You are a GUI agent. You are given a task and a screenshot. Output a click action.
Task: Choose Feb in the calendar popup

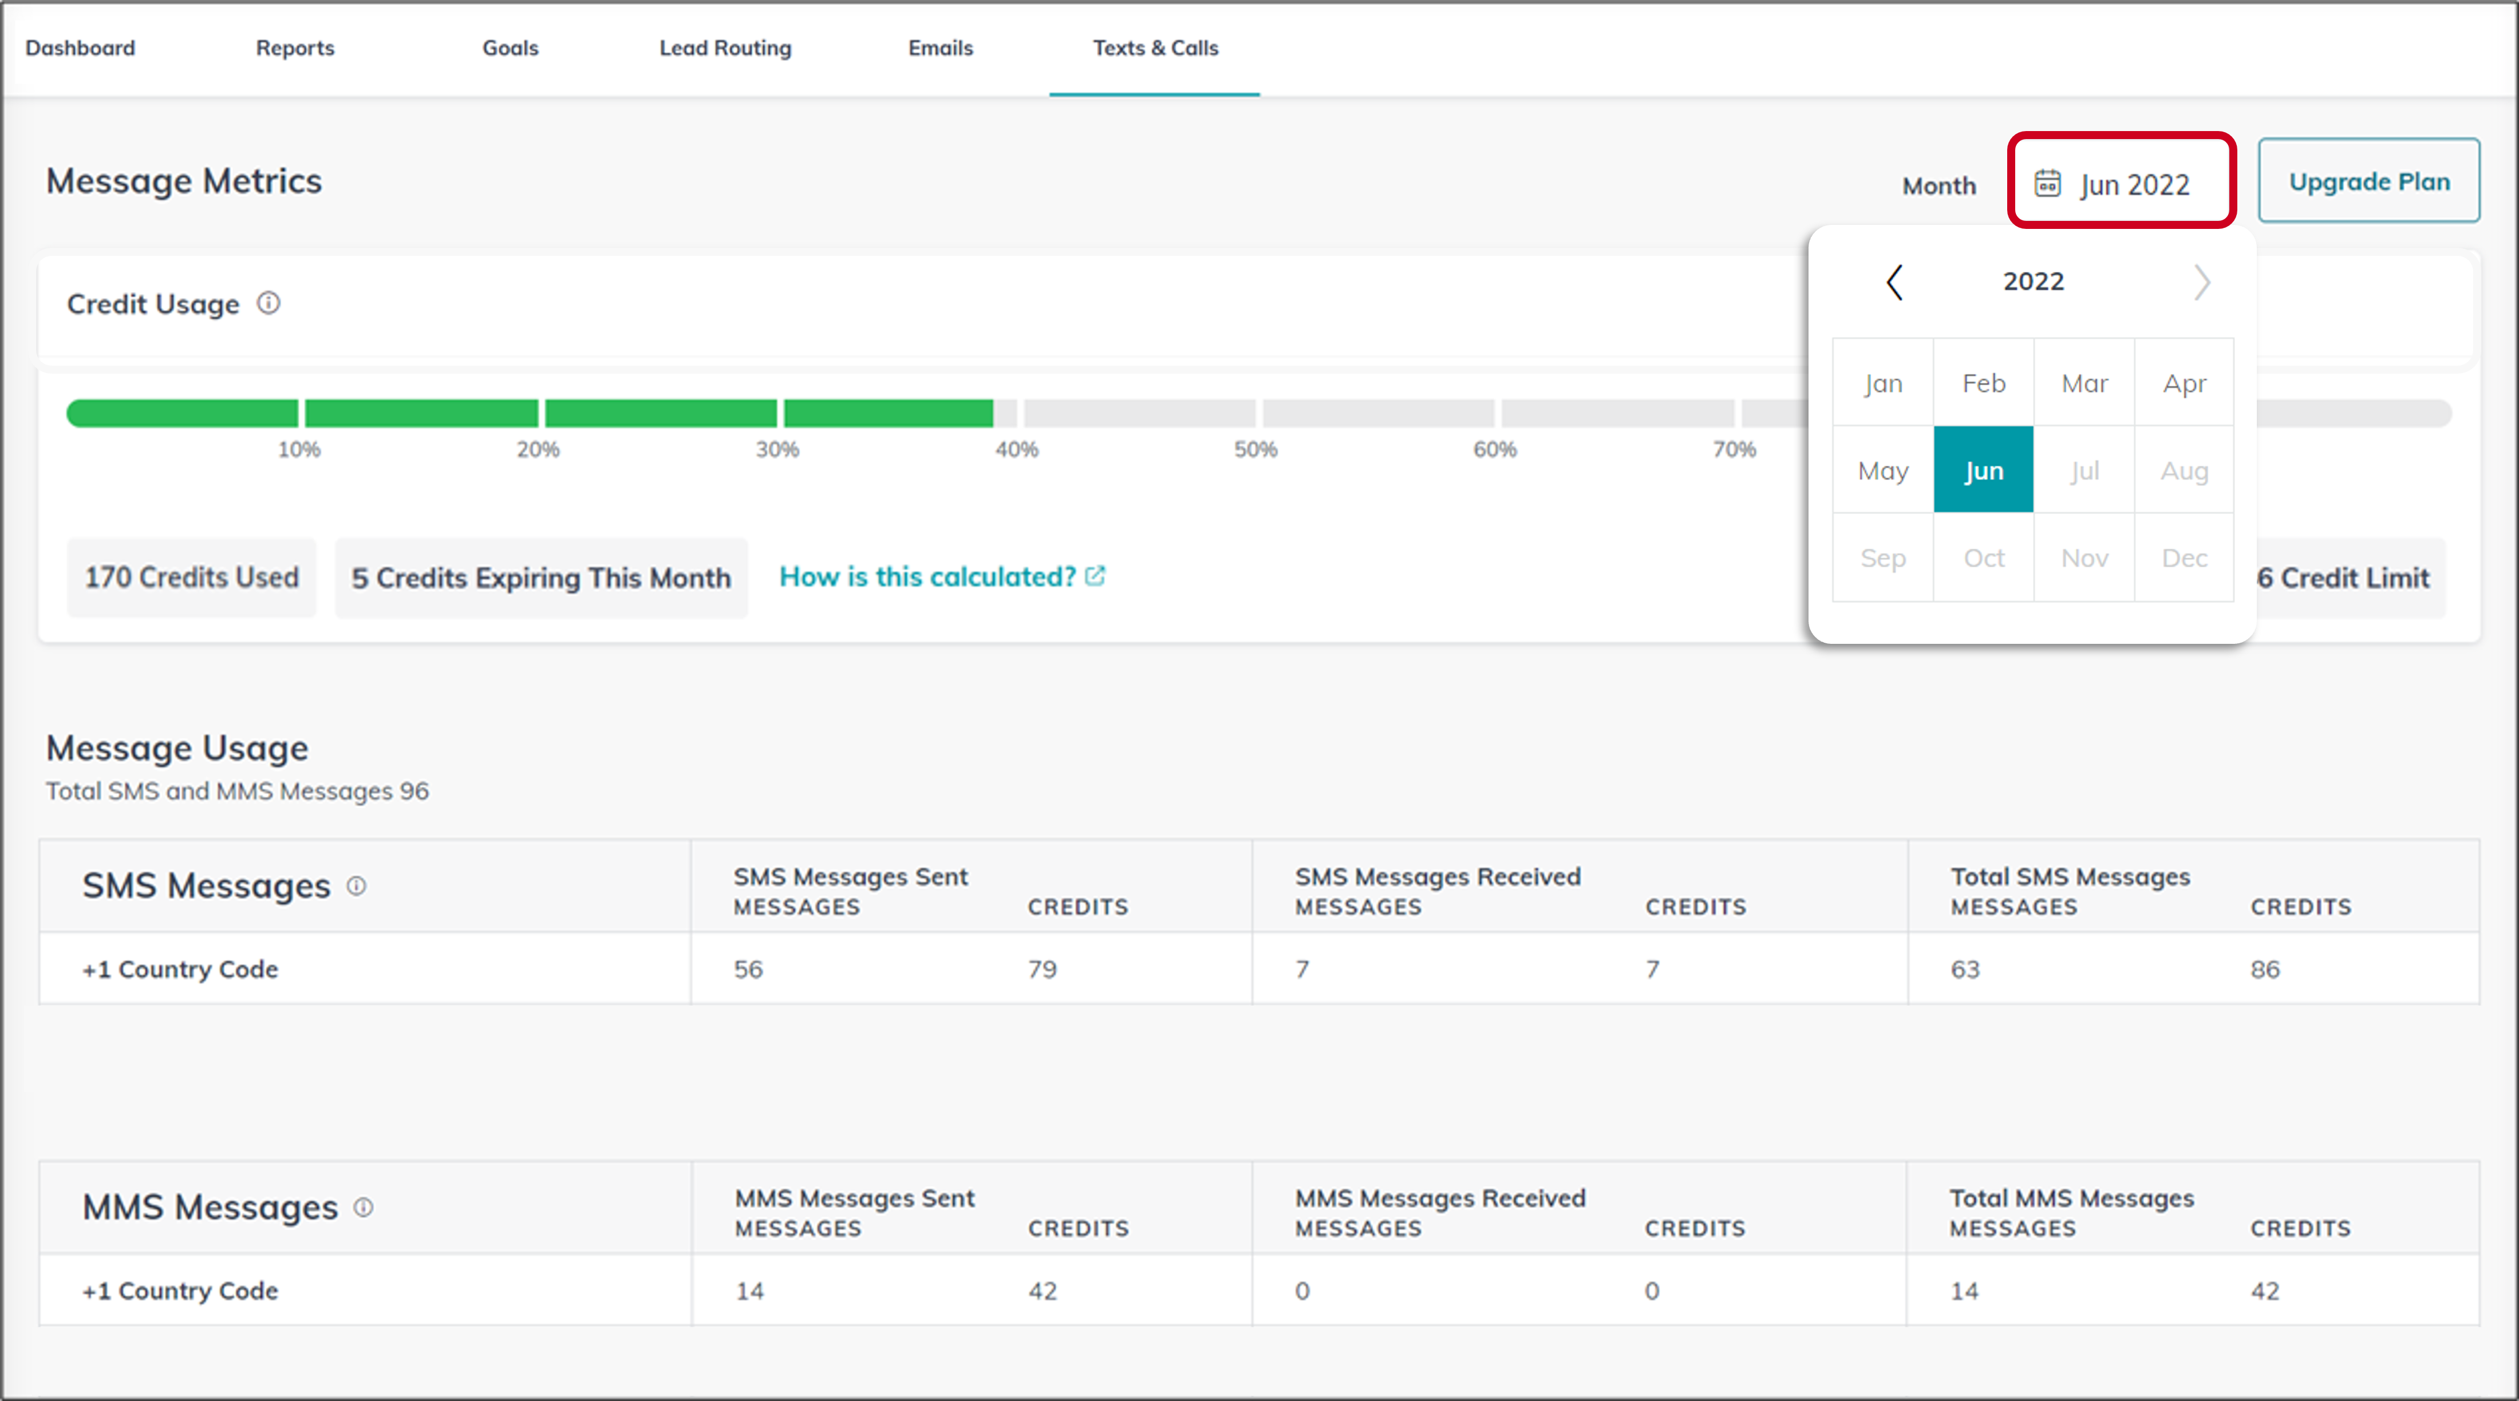(x=1983, y=383)
